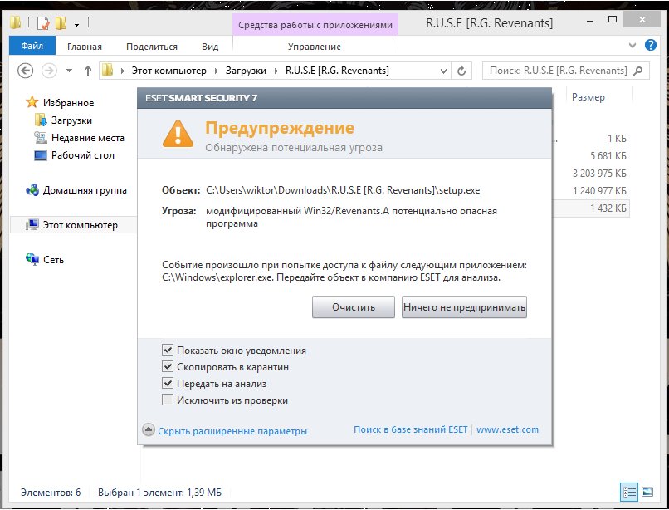669x510 pixels.
Task: Uncheck 'Показать окно уведомления' checkbox
Action: point(168,351)
